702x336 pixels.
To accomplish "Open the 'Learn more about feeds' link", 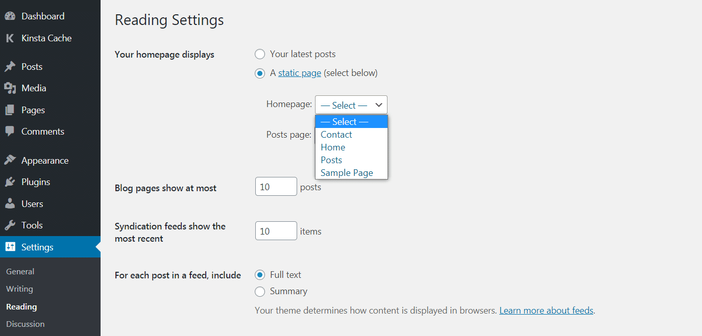I will pyautogui.click(x=546, y=311).
